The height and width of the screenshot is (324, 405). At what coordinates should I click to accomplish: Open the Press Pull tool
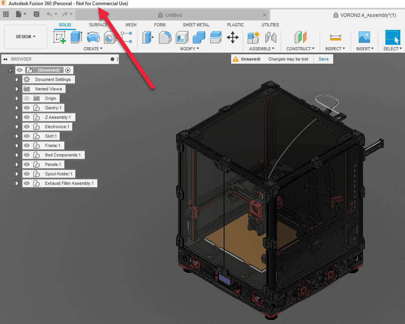[147, 37]
